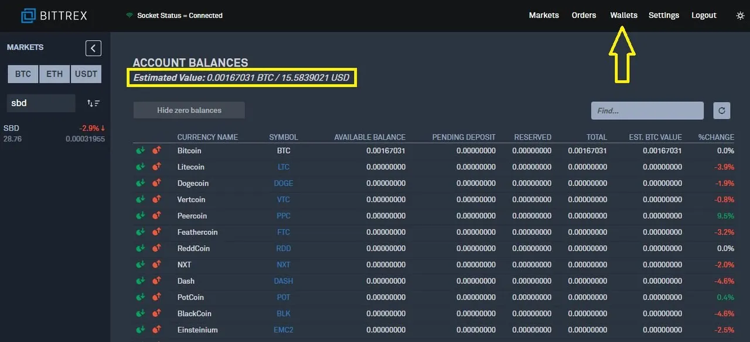This screenshot has width=750, height=342.
Task: Sort by Available Balance column header
Action: point(370,137)
